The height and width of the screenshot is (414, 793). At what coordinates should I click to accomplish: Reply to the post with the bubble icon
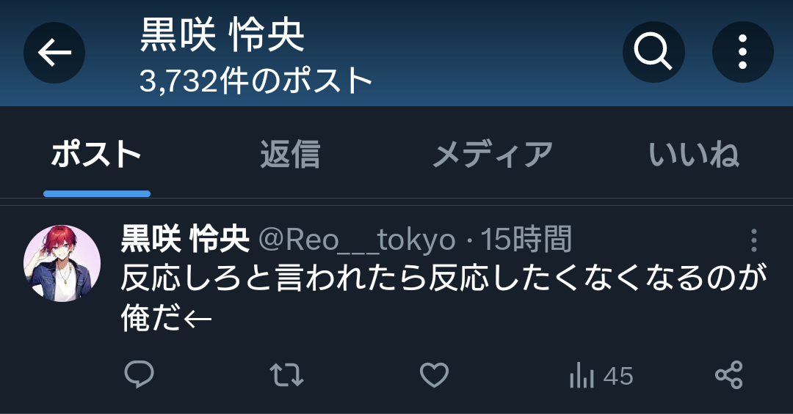(139, 374)
